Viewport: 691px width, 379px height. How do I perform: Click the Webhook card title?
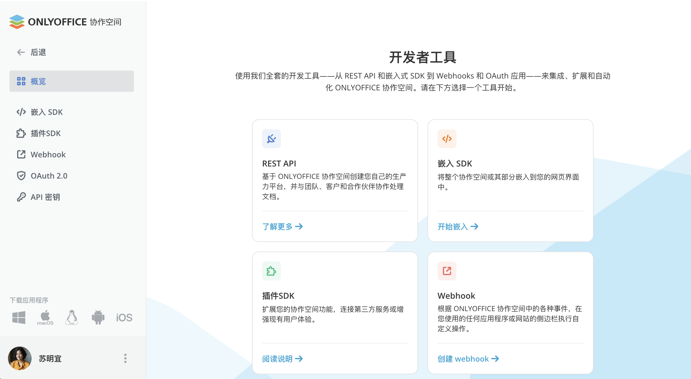pos(456,296)
